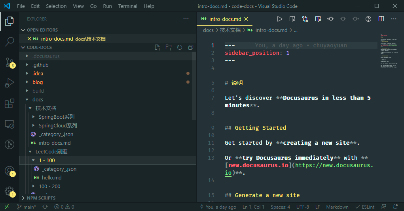Viewport: 404px width, 211px height.
Task: Expand the SpringBoot系列 folder
Action: tap(56, 117)
